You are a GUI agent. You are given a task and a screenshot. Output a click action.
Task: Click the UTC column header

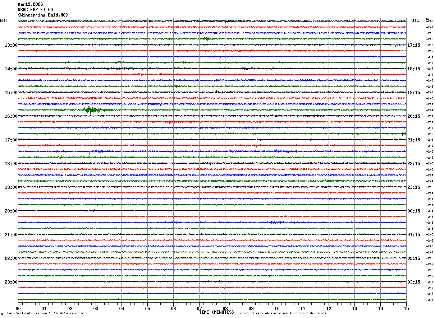tap(415, 20)
